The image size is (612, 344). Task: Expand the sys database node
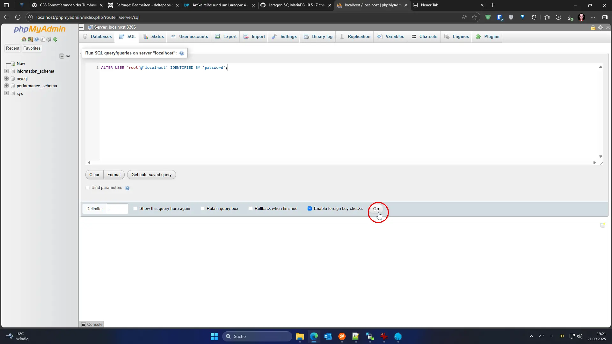6,93
